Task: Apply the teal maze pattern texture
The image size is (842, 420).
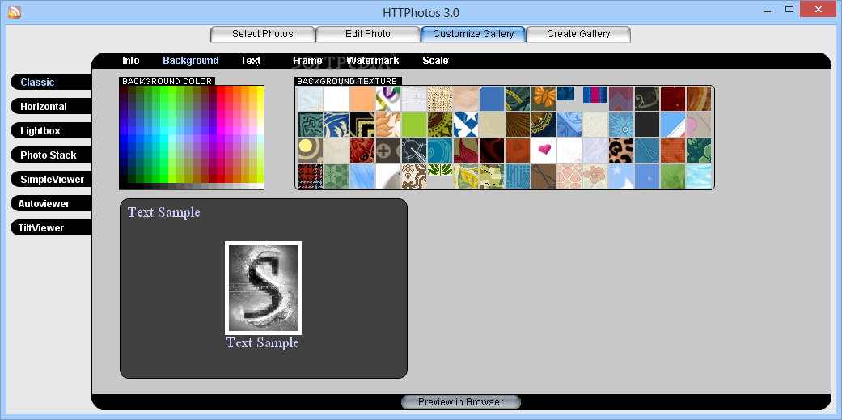Action: pyautogui.click(x=311, y=125)
